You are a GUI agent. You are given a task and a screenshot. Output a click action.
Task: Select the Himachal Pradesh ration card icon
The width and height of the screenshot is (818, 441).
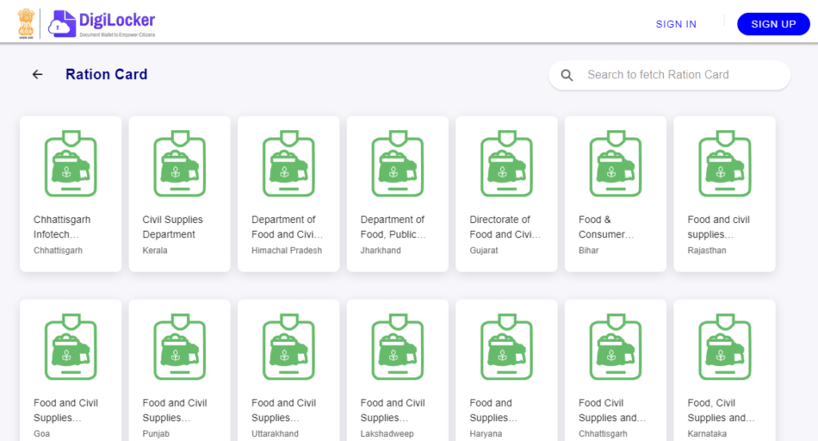[x=288, y=164]
